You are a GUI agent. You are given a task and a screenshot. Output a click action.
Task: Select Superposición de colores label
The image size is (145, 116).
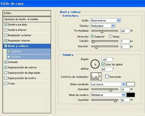pyautogui.click(x=22, y=67)
